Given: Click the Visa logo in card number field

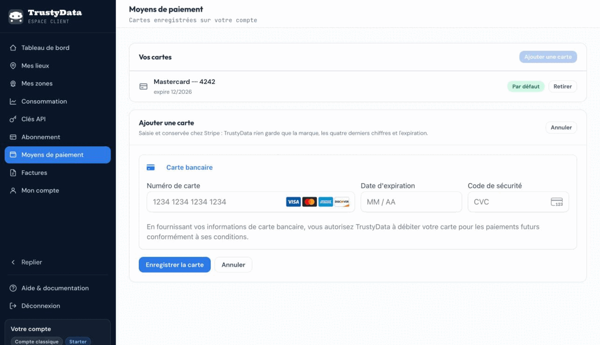Looking at the screenshot, I should pos(294,202).
